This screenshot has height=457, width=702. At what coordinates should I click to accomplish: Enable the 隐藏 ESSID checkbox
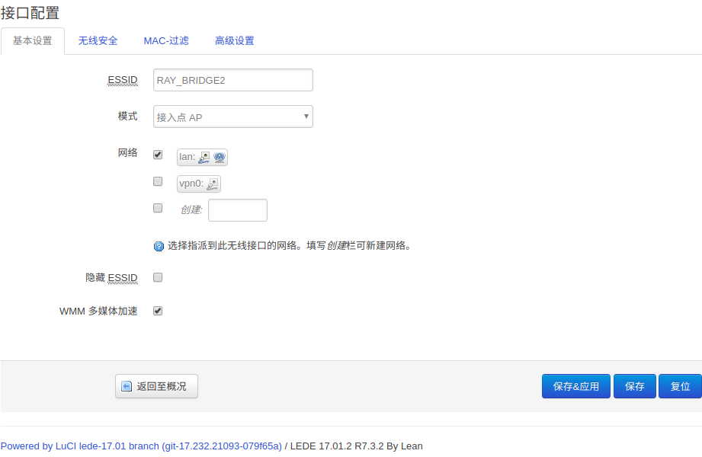[158, 277]
